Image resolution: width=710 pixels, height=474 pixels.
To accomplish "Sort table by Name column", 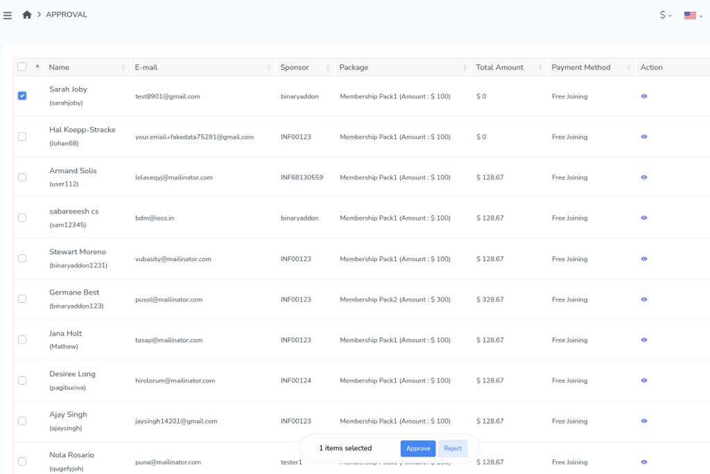I will [x=59, y=67].
